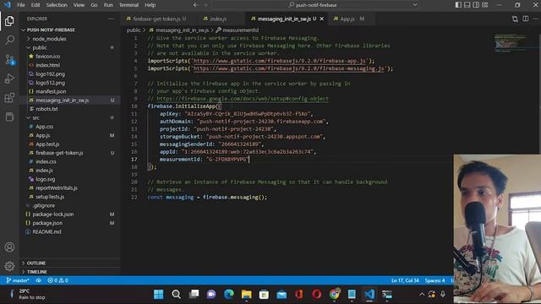Screen dimensions: 541x304
Task: Close the messaging_init_in_sw.js tab
Action: 321,19
